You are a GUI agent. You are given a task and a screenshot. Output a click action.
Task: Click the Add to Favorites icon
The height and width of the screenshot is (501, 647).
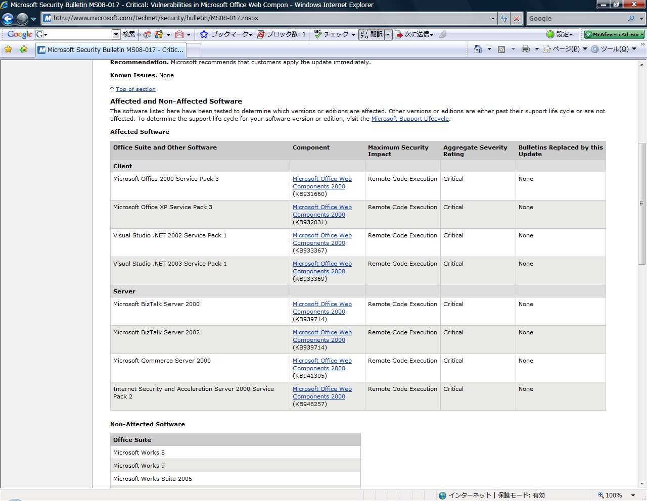23,49
